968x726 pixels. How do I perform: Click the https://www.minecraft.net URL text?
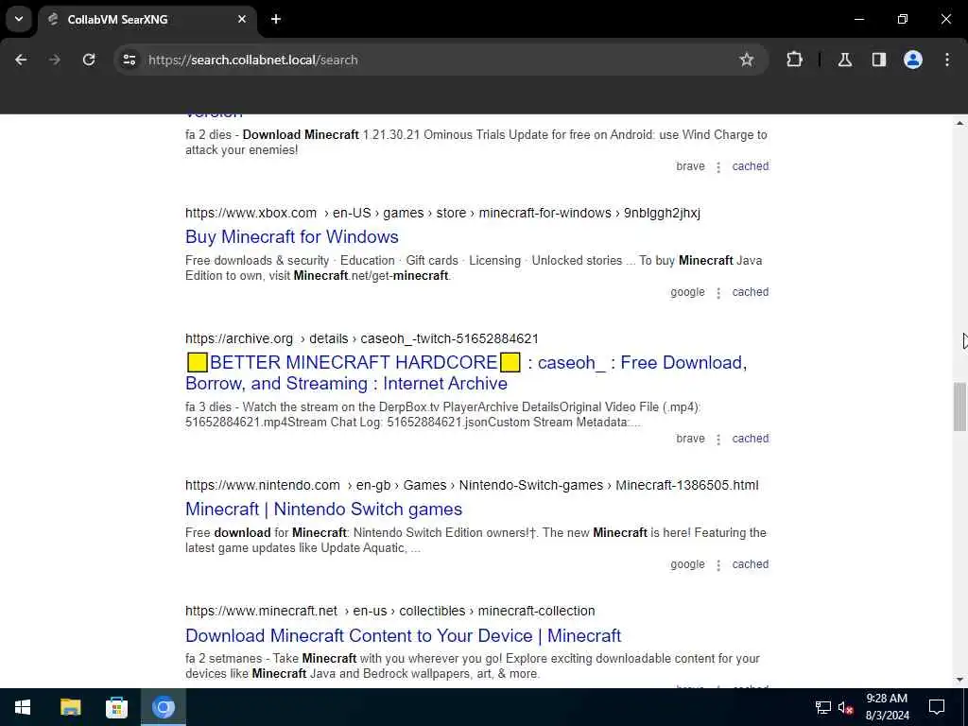[261, 612]
